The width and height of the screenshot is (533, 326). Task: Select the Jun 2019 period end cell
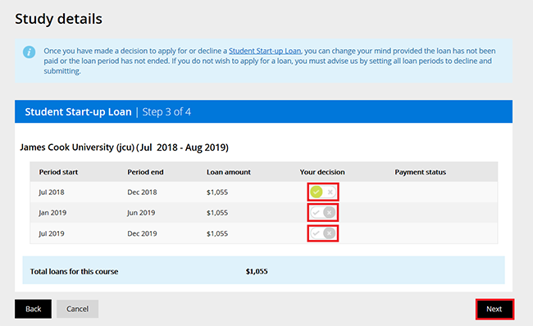tap(141, 213)
